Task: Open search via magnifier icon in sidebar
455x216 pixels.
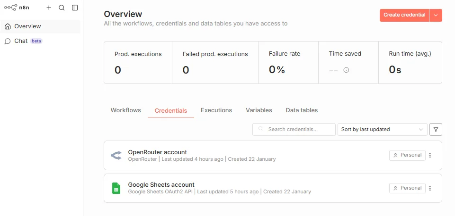Action: pos(62,8)
